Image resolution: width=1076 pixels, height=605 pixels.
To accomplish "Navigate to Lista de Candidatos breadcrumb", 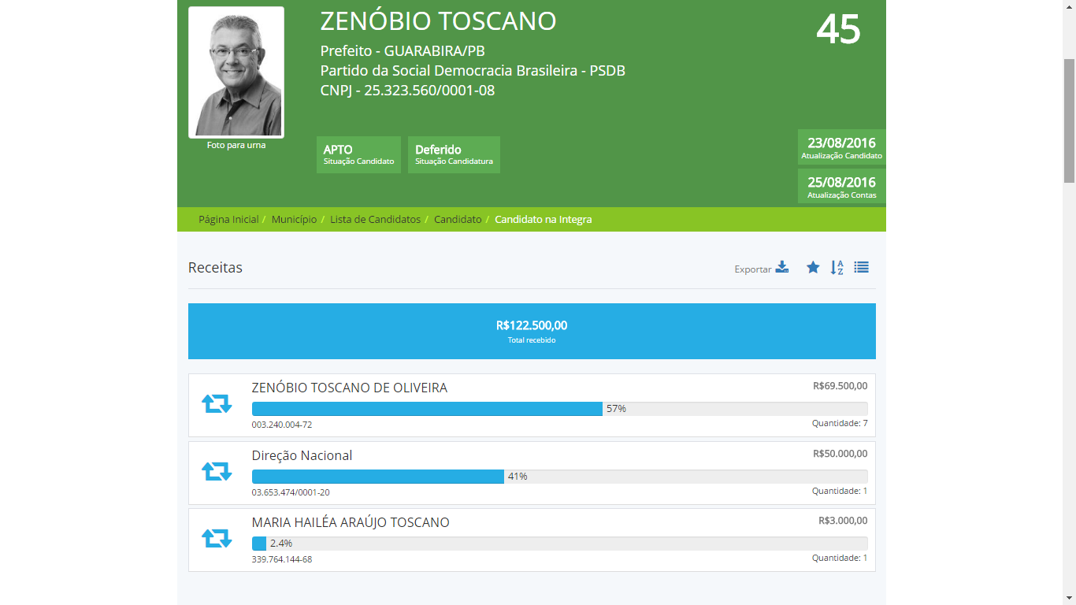I will click(375, 219).
